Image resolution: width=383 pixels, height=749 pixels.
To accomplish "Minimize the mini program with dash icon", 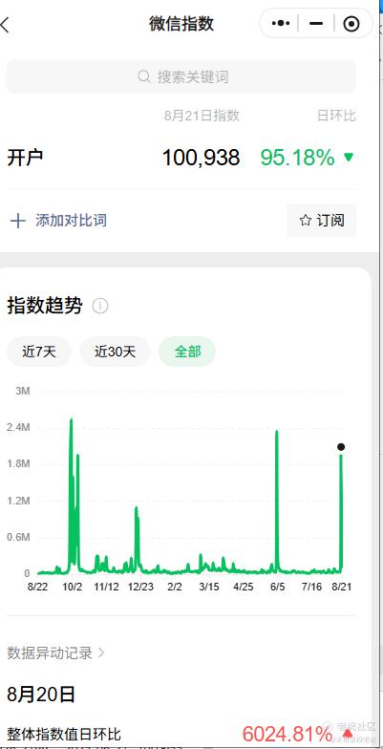I will pyautogui.click(x=315, y=23).
